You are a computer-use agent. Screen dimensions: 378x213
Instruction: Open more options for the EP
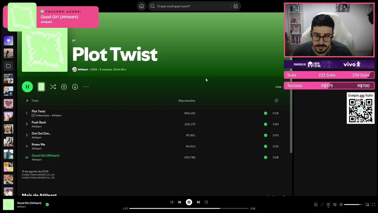pyautogui.click(x=86, y=87)
